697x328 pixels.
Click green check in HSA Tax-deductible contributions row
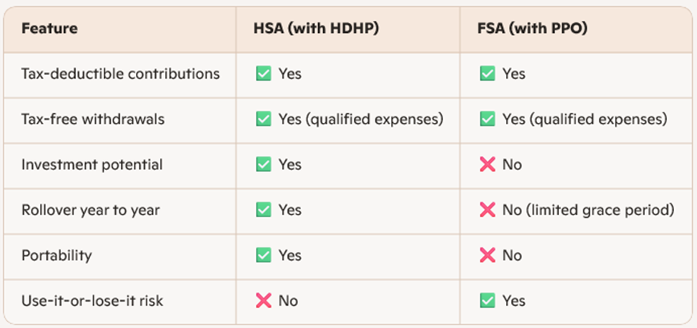pos(263,74)
